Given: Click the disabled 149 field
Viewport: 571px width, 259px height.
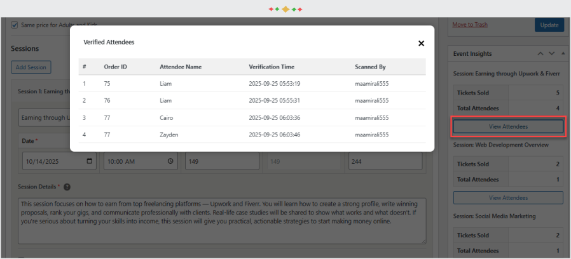Looking at the screenshot, I should (x=304, y=161).
